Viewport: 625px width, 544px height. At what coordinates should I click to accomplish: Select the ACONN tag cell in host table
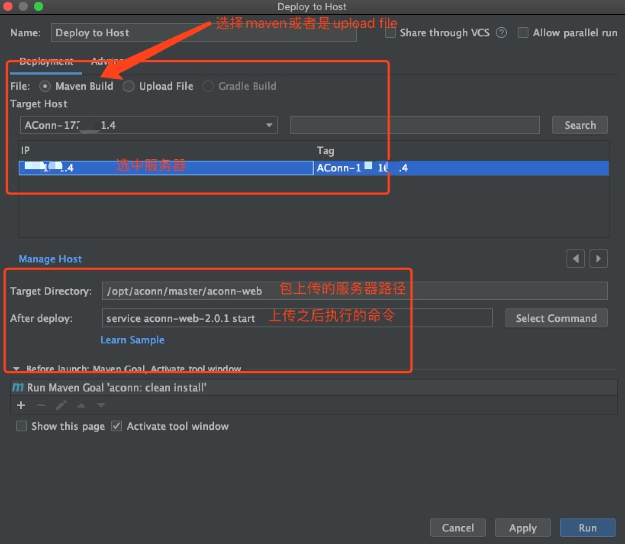click(461, 168)
